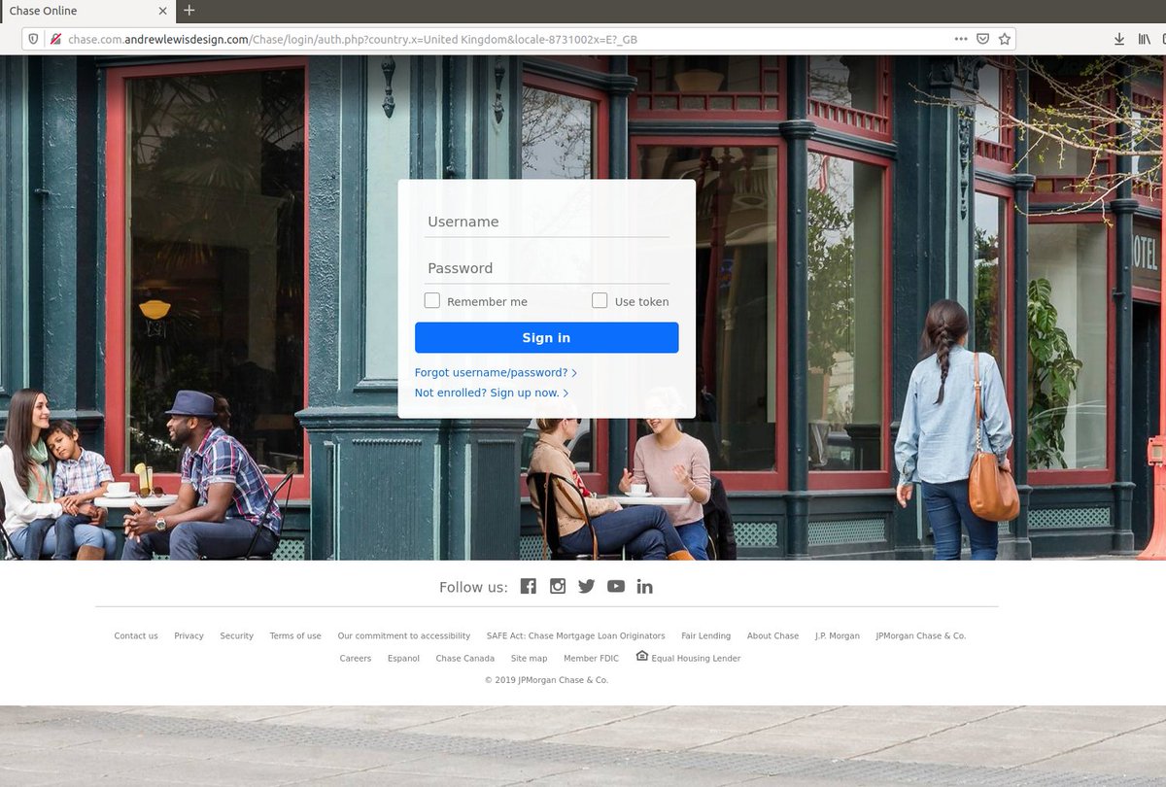Click the Pocket save icon
This screenshot has height=787, width=1166.
point(982,39)
